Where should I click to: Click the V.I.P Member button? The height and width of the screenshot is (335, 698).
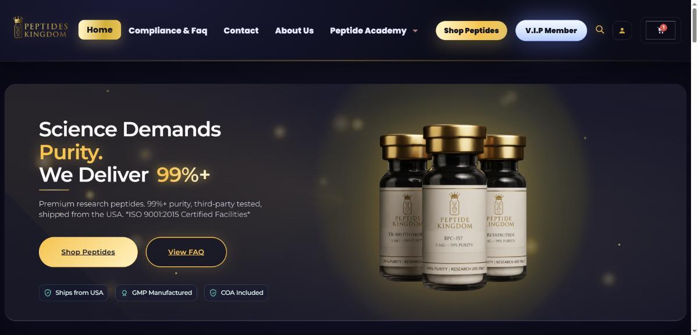click(551, 30)
